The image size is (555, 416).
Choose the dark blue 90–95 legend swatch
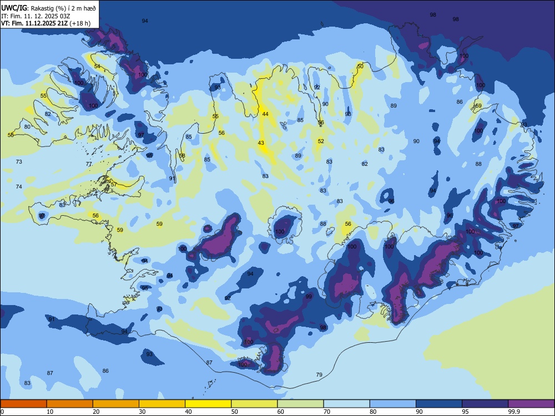[439, 404]
